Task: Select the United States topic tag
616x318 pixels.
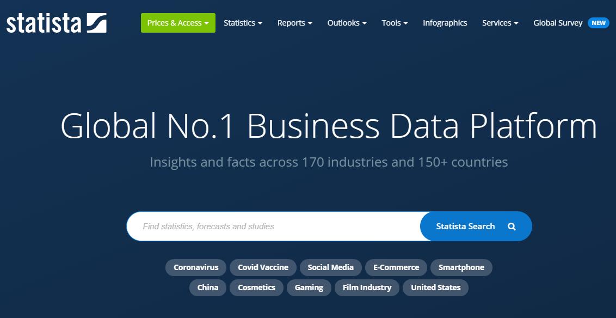Action: pyautogui.click(x=436, y=288)
